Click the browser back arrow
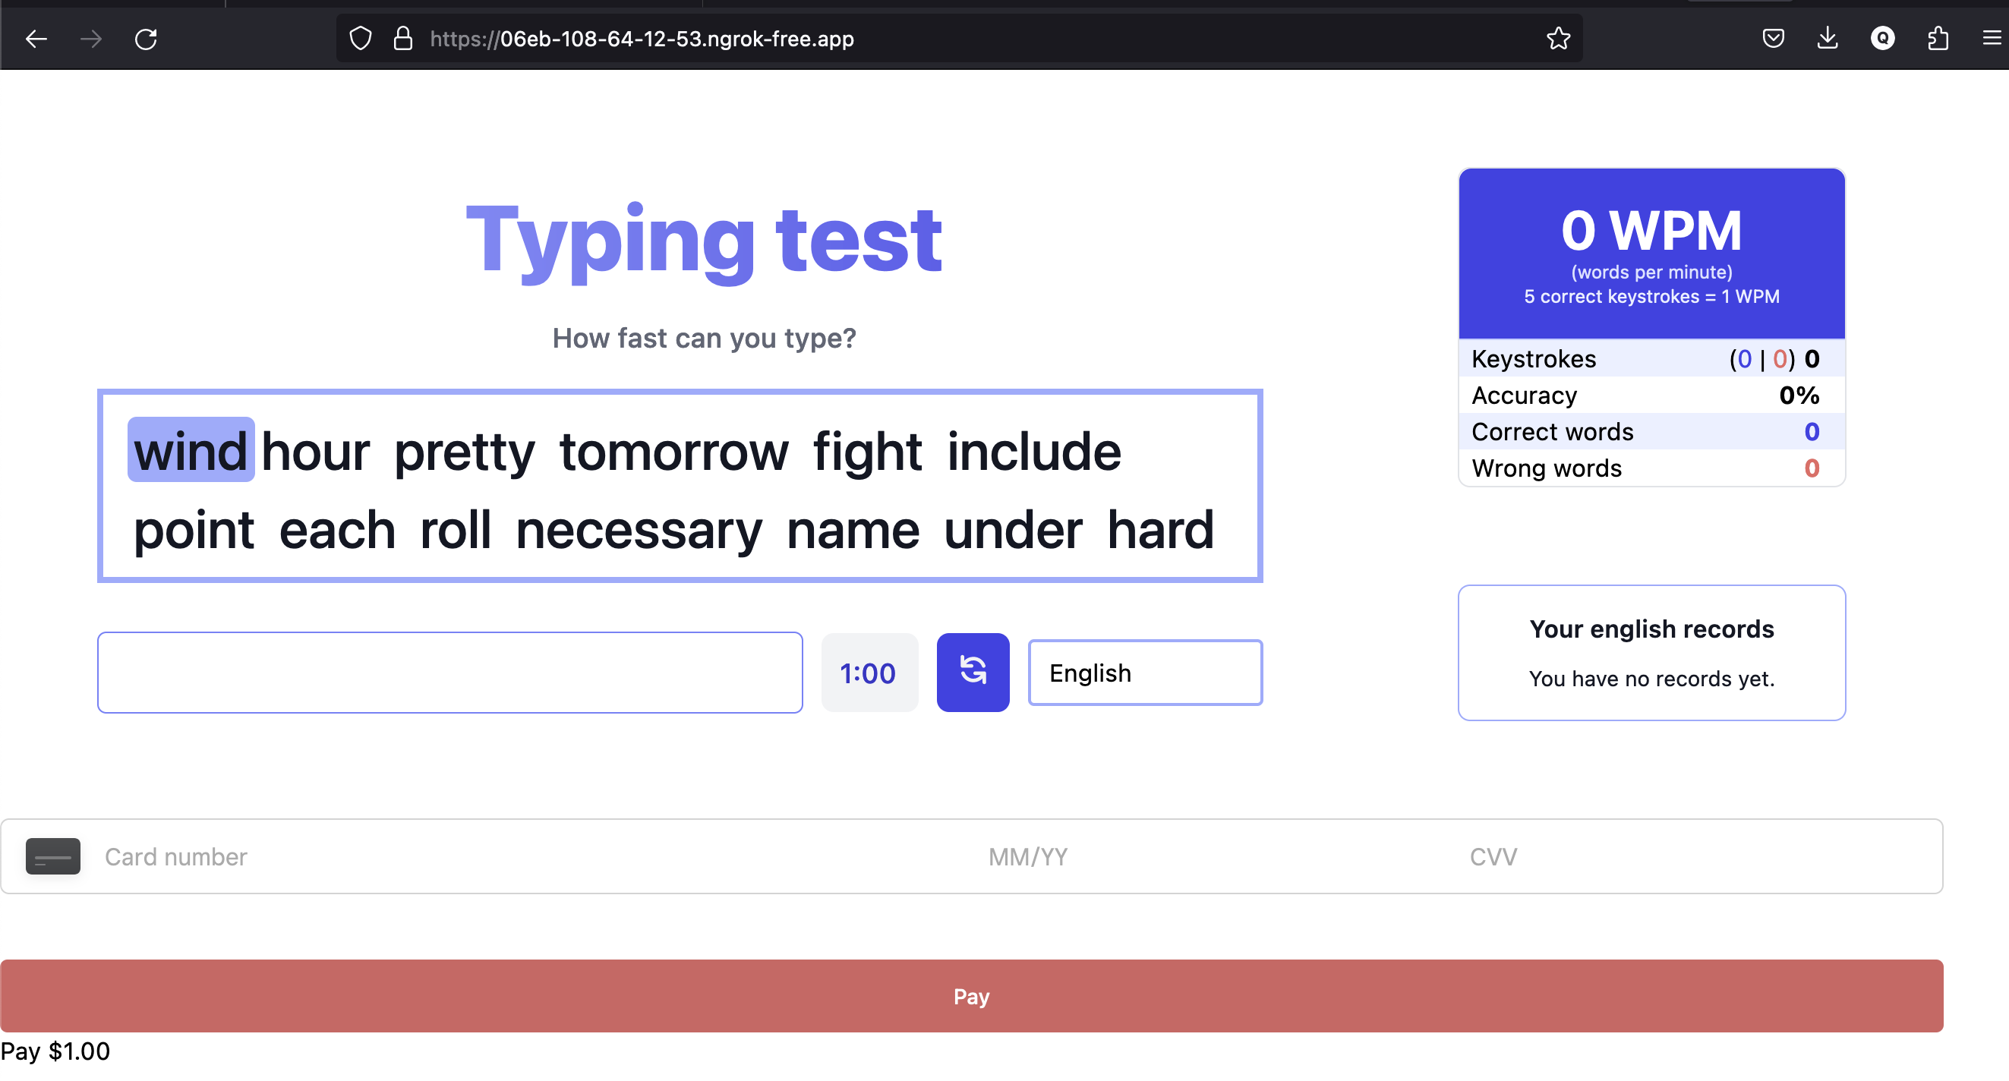 36,39
